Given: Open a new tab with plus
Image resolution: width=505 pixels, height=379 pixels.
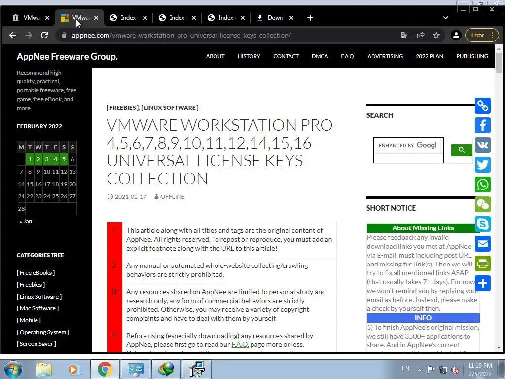Looking at the screenshot, I should tap(310, 18).
